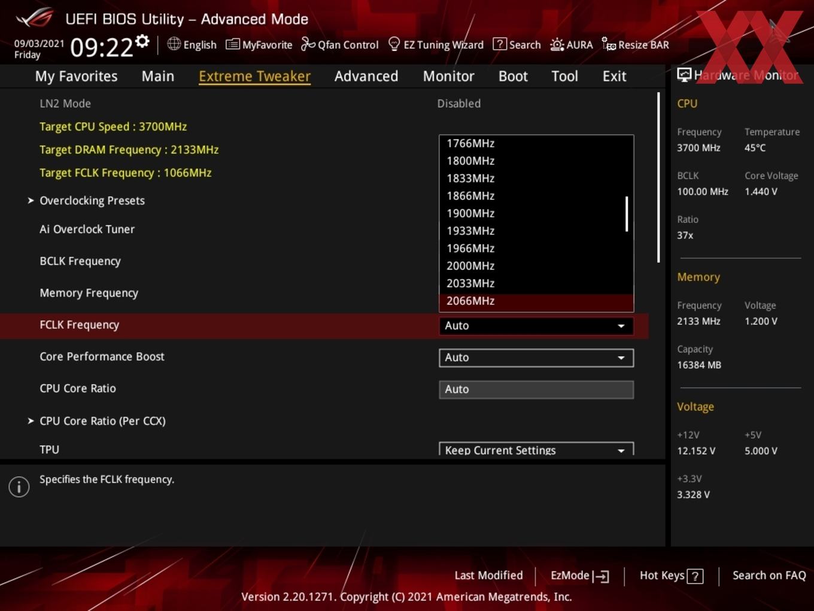The height and width of the screenshot is (611, 814).
Task: Click the globe language icon
Action: [x=174, y=44]
